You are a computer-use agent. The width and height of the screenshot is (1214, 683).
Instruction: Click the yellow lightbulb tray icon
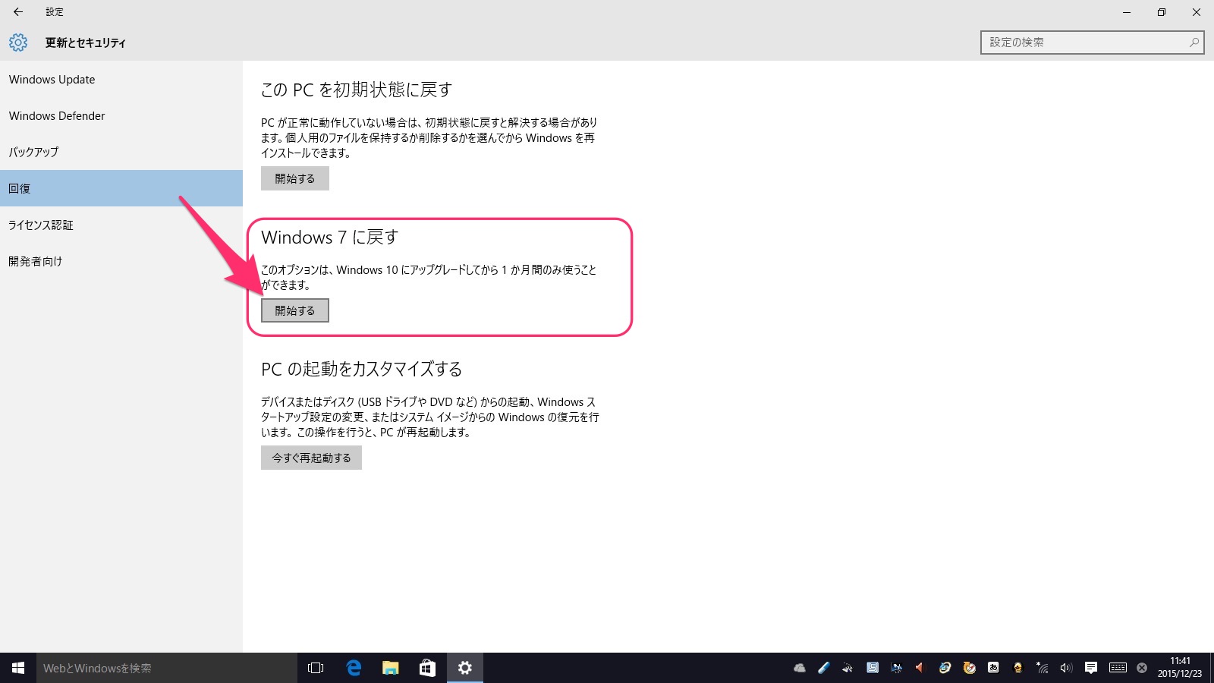click(x=1017, y=668)
